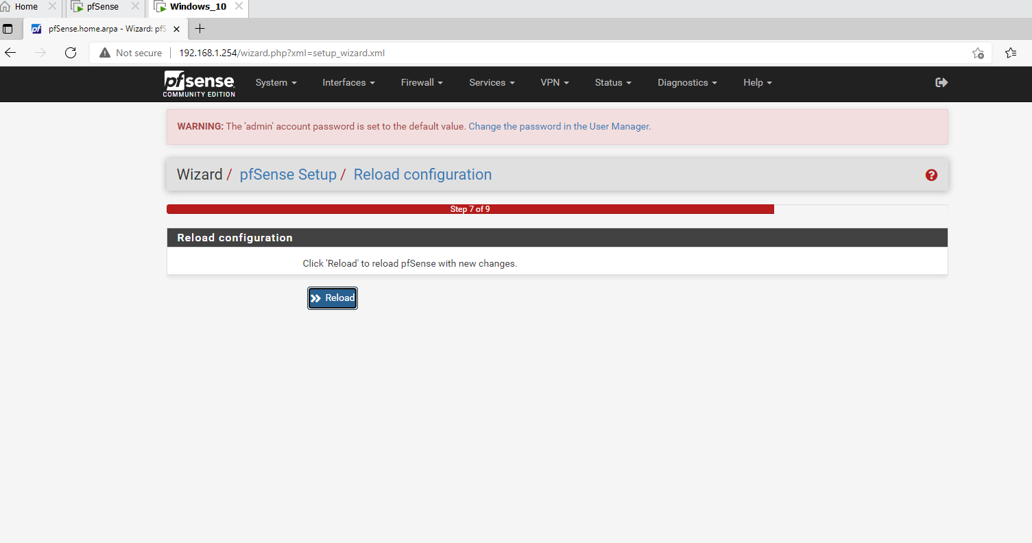Open the Firewall dropdown
1032x543 pixels.
click(422, 82)
